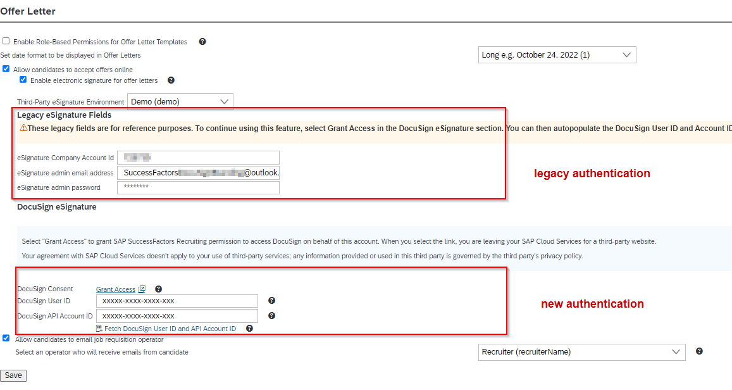Click the Save button

(13, 375)
